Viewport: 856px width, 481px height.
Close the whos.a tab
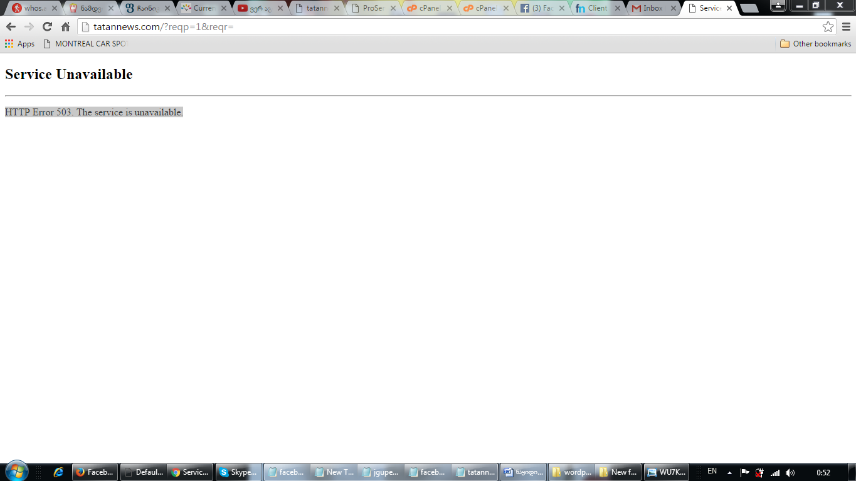pos(54,8)
